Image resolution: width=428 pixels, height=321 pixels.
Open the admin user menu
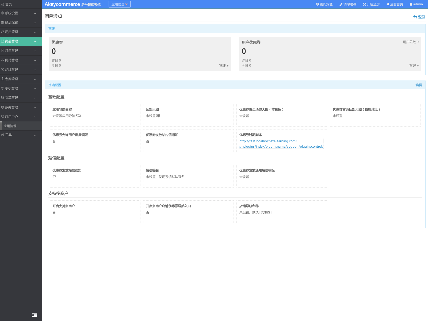[416, 4]
